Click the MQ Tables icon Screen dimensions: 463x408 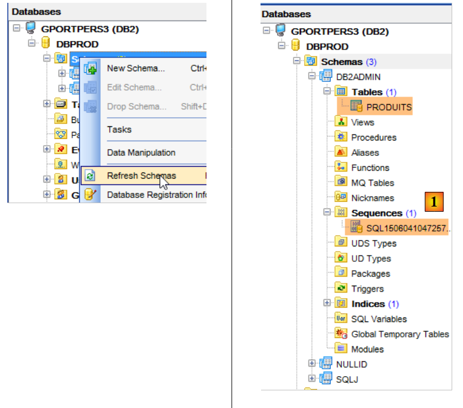(341, 183)
